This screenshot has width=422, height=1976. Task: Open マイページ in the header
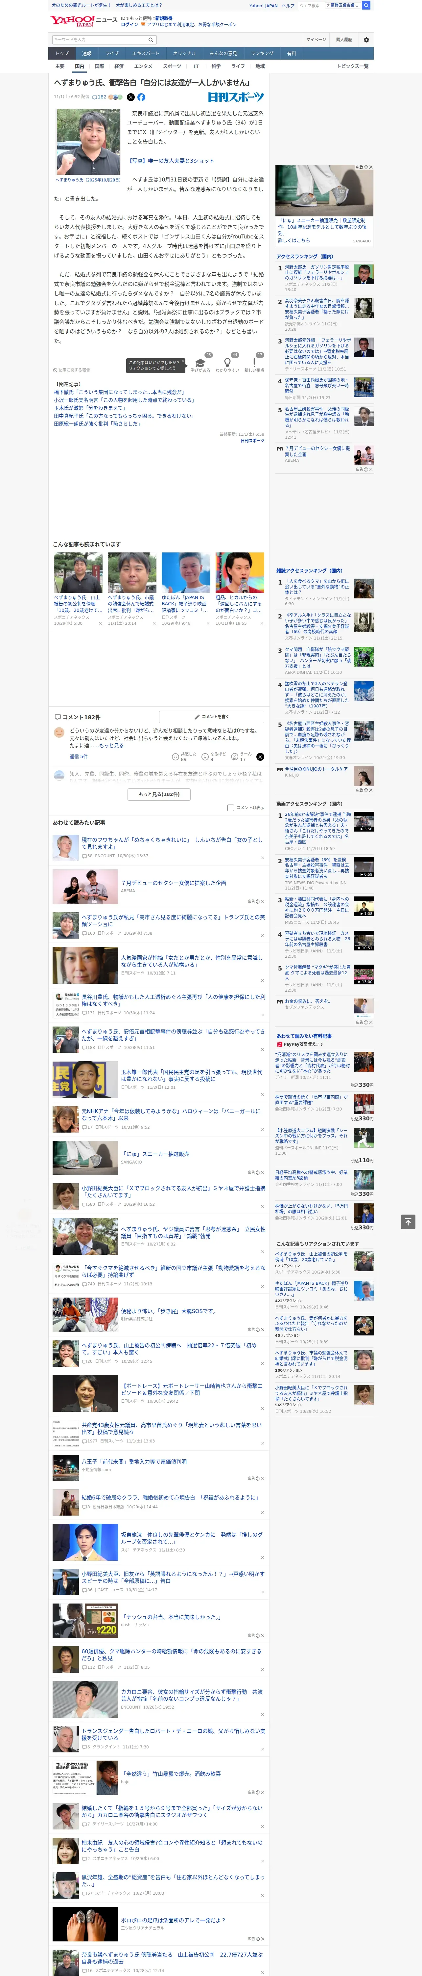point(316,40)
